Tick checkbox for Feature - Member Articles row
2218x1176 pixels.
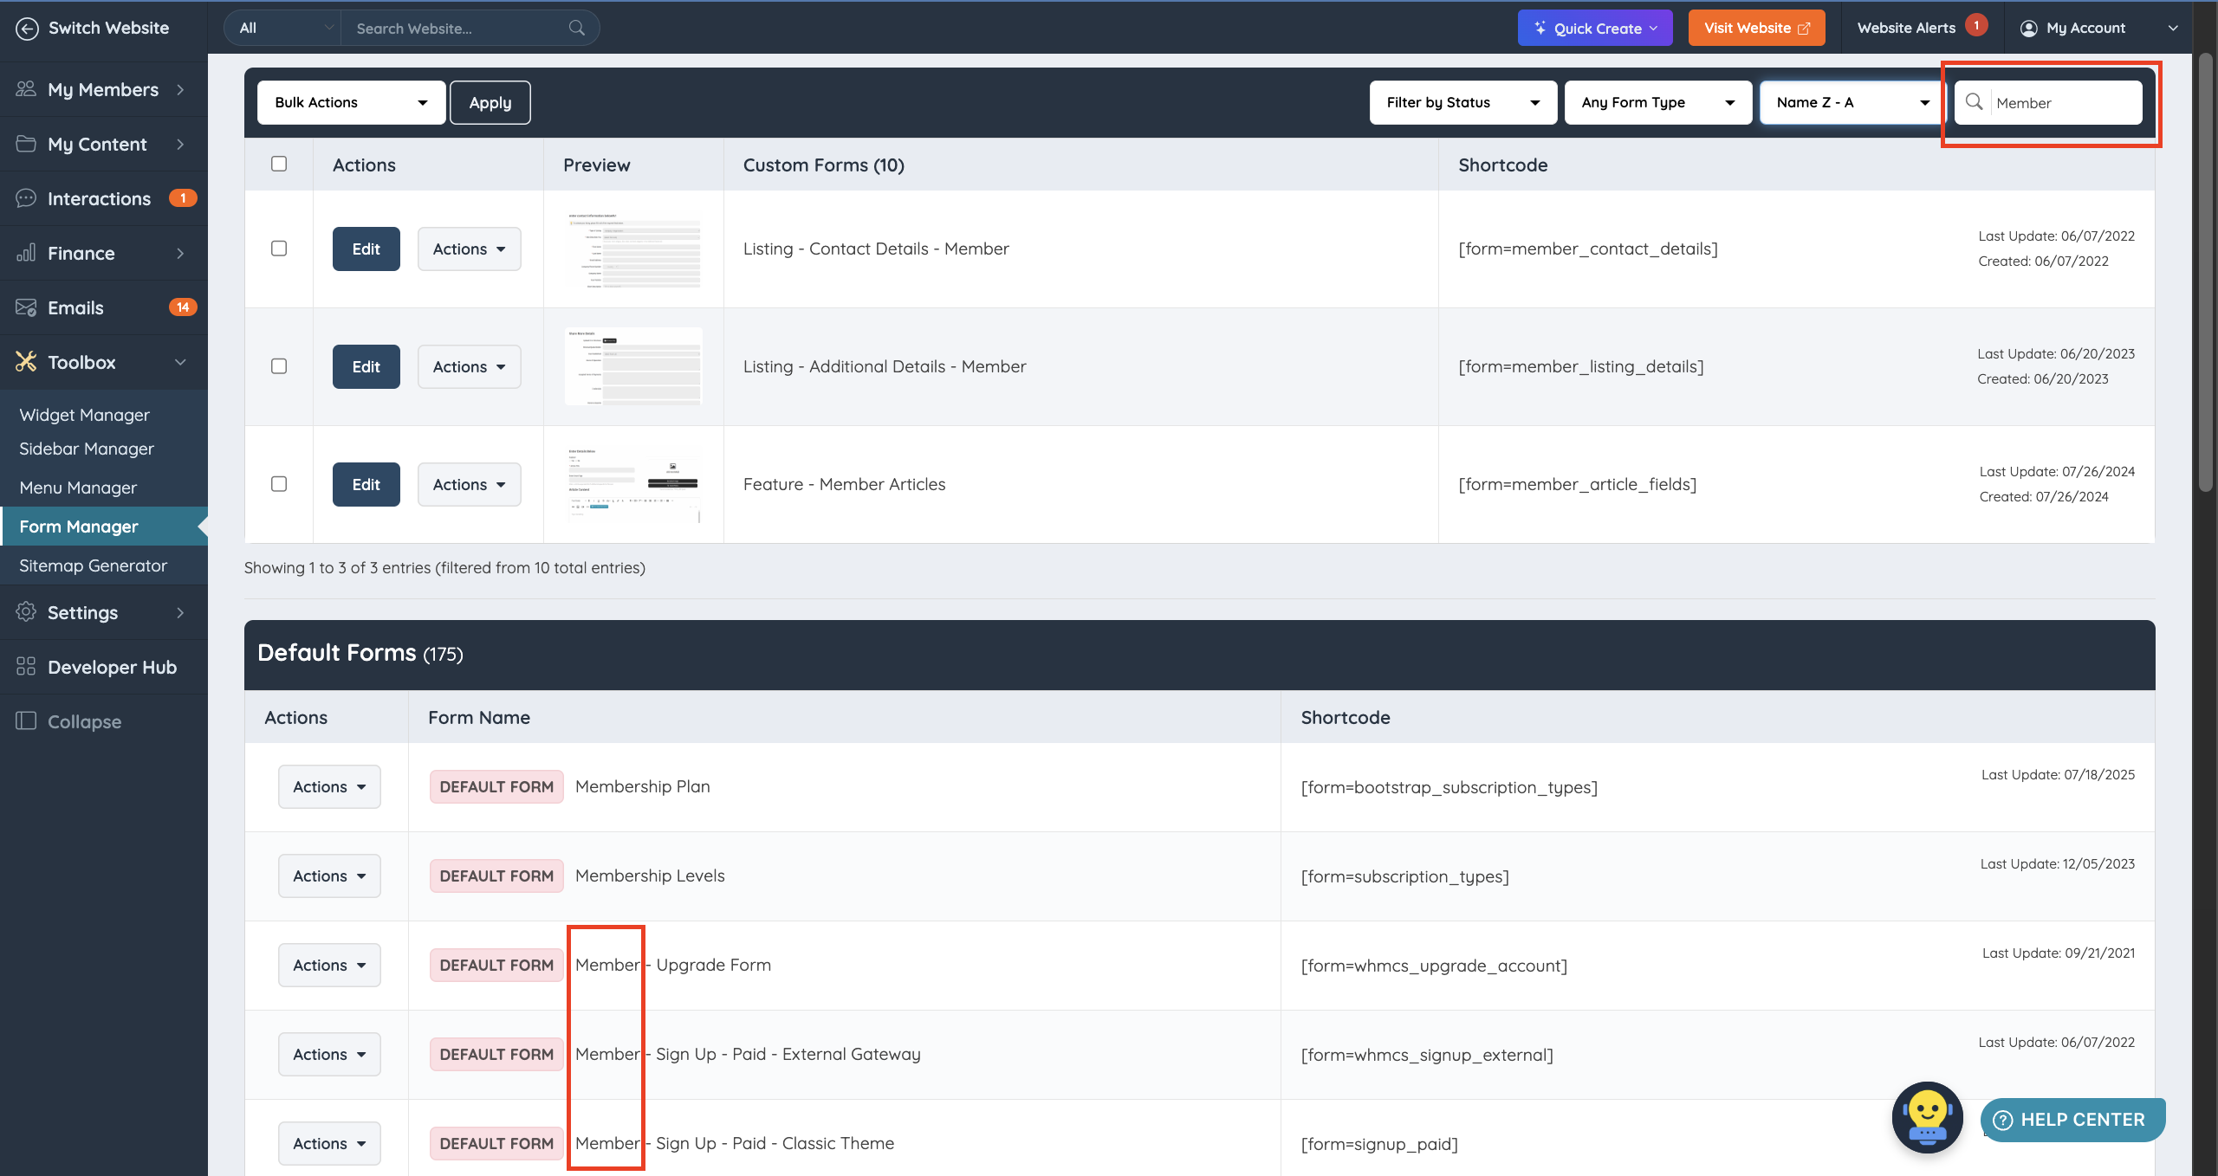pos(279,484)
